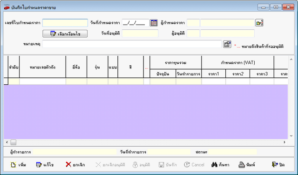This screenshot has width=298, height=175.
Task: Click the พิมพ์ (print) button
Action: (247, 165)
